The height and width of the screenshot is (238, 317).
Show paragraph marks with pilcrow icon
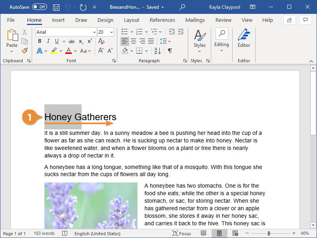pyautogui.click(x=170, y=51)
